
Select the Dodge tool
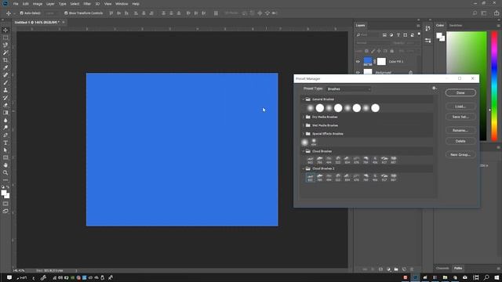pos(5,128)
